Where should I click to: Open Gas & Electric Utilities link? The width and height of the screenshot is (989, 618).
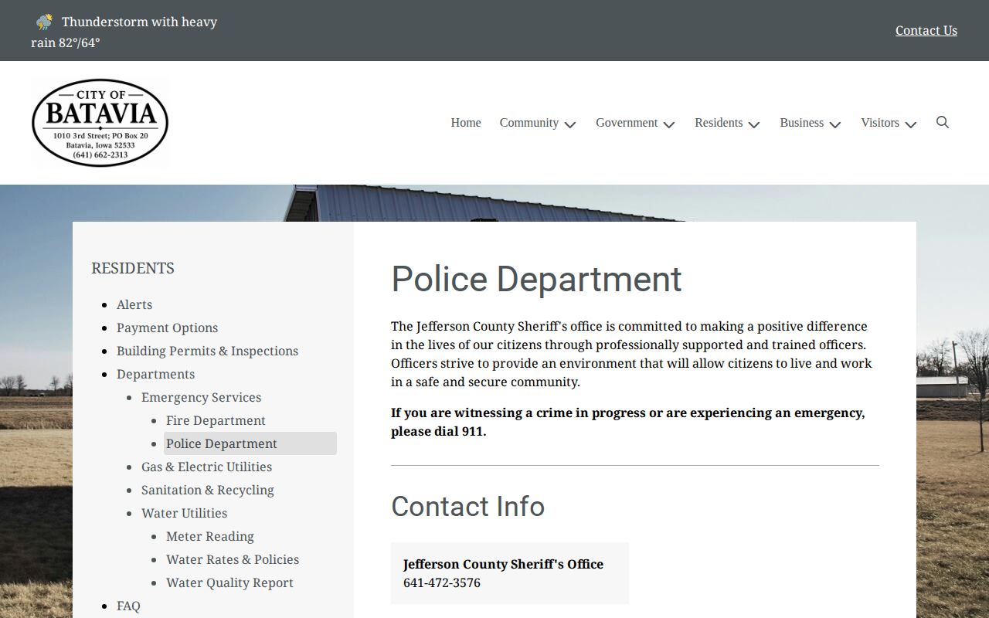coord(206,467)
